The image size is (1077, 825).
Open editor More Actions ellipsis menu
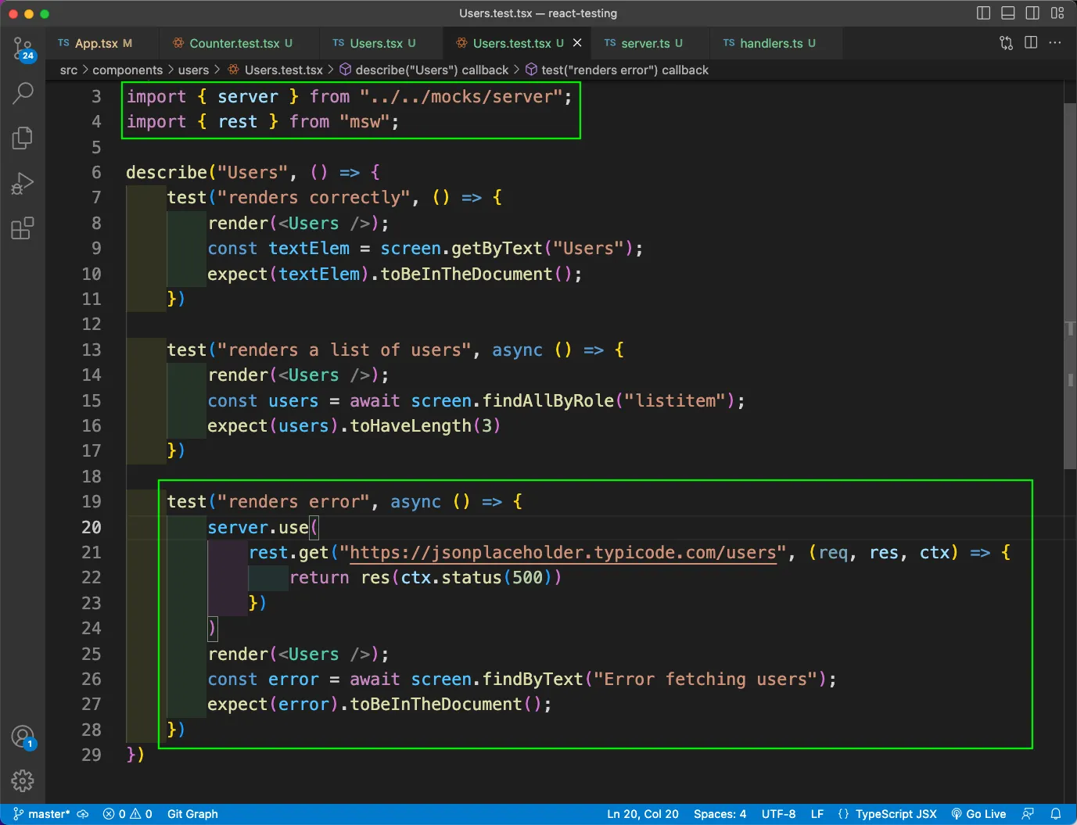(x=1055, y=43)
